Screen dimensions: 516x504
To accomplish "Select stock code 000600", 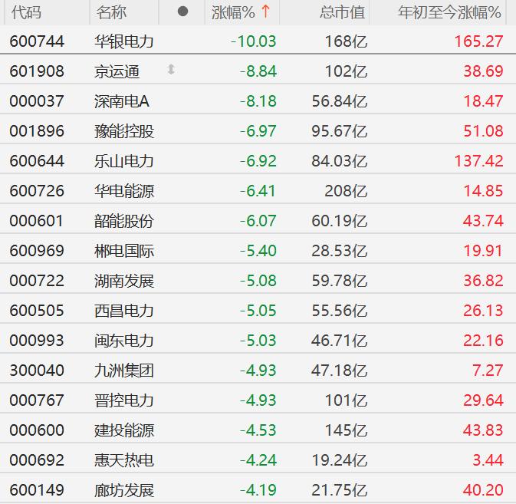I will tap(37, 430).
